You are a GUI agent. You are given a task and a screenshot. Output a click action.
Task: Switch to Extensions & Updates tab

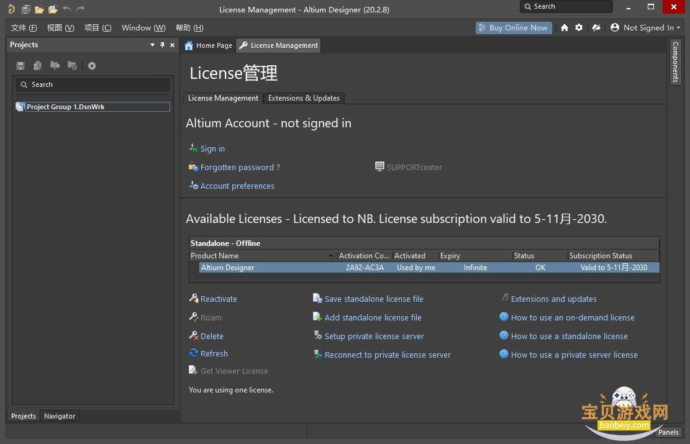[304, 98]
